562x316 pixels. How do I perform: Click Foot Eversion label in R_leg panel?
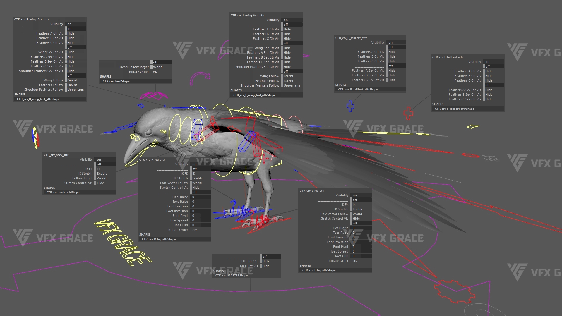(x=177, y=206)
